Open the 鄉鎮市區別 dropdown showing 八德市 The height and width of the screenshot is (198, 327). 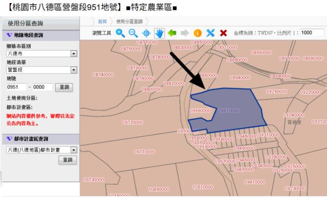[42, 54]
